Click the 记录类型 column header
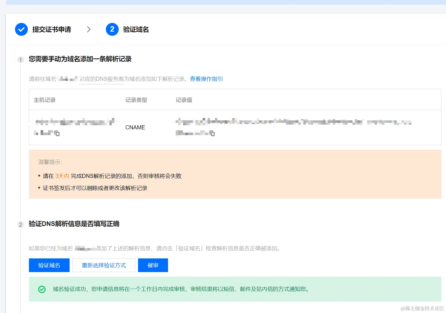The width and height of the screenshot is (446, 313). [x=136, y=100]
